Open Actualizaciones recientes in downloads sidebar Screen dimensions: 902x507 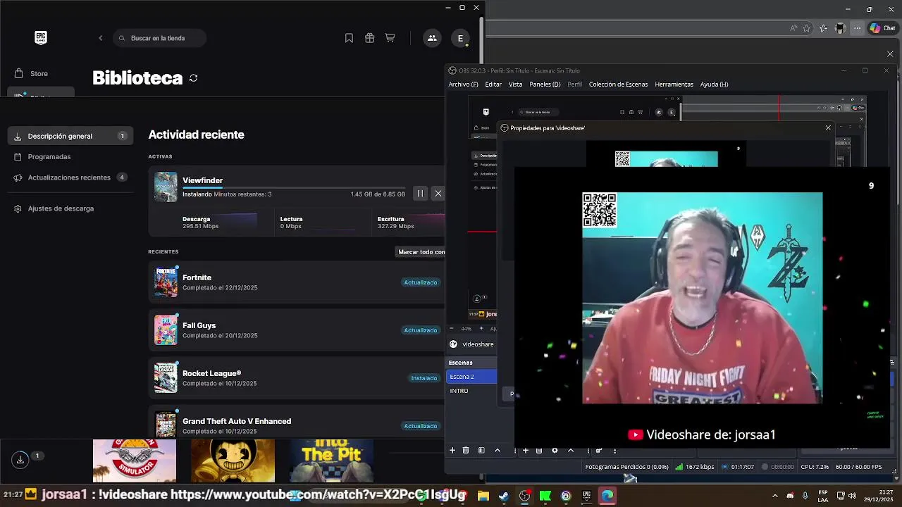70,177
